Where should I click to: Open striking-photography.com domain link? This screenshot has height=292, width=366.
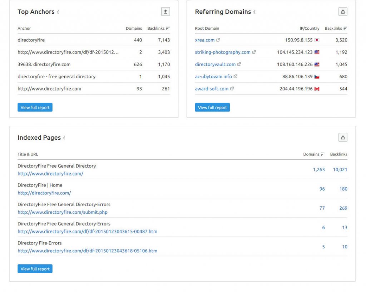click(x=223, y=52)
